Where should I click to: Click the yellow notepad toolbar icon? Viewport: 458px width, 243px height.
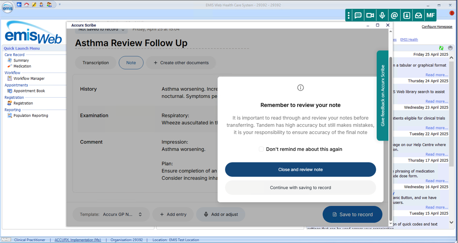(34, 5)
